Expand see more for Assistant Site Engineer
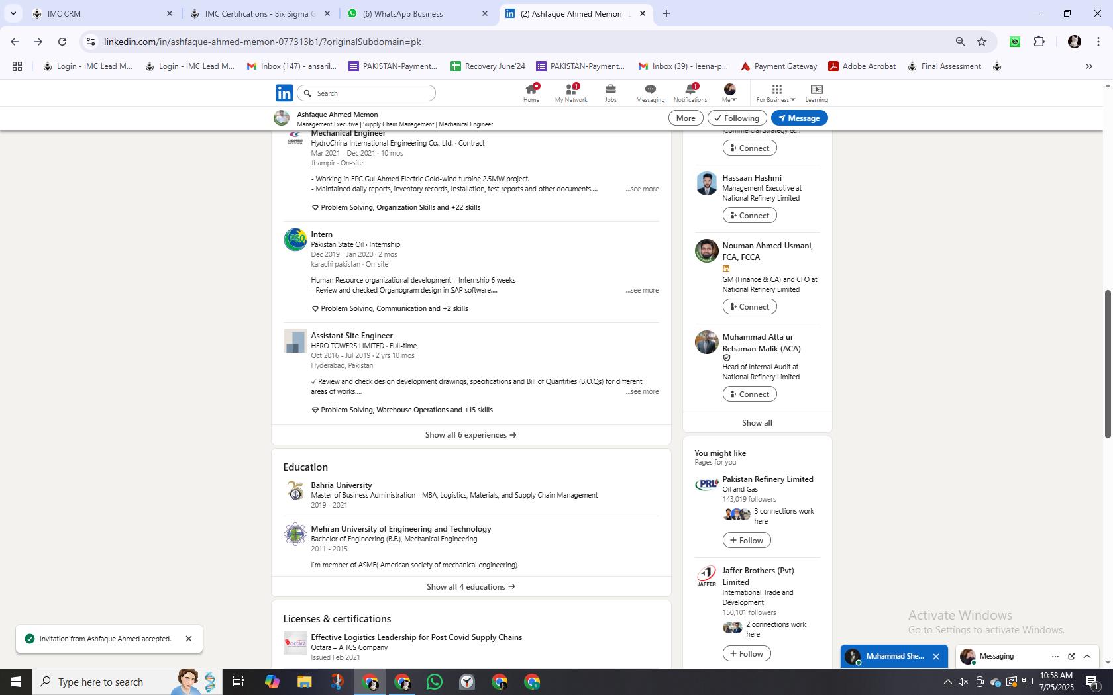This screenshot has height=695, width=1113. (642, 391)
